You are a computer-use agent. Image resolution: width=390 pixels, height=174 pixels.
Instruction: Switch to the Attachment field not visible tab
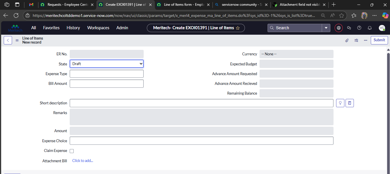coord(299,5)
